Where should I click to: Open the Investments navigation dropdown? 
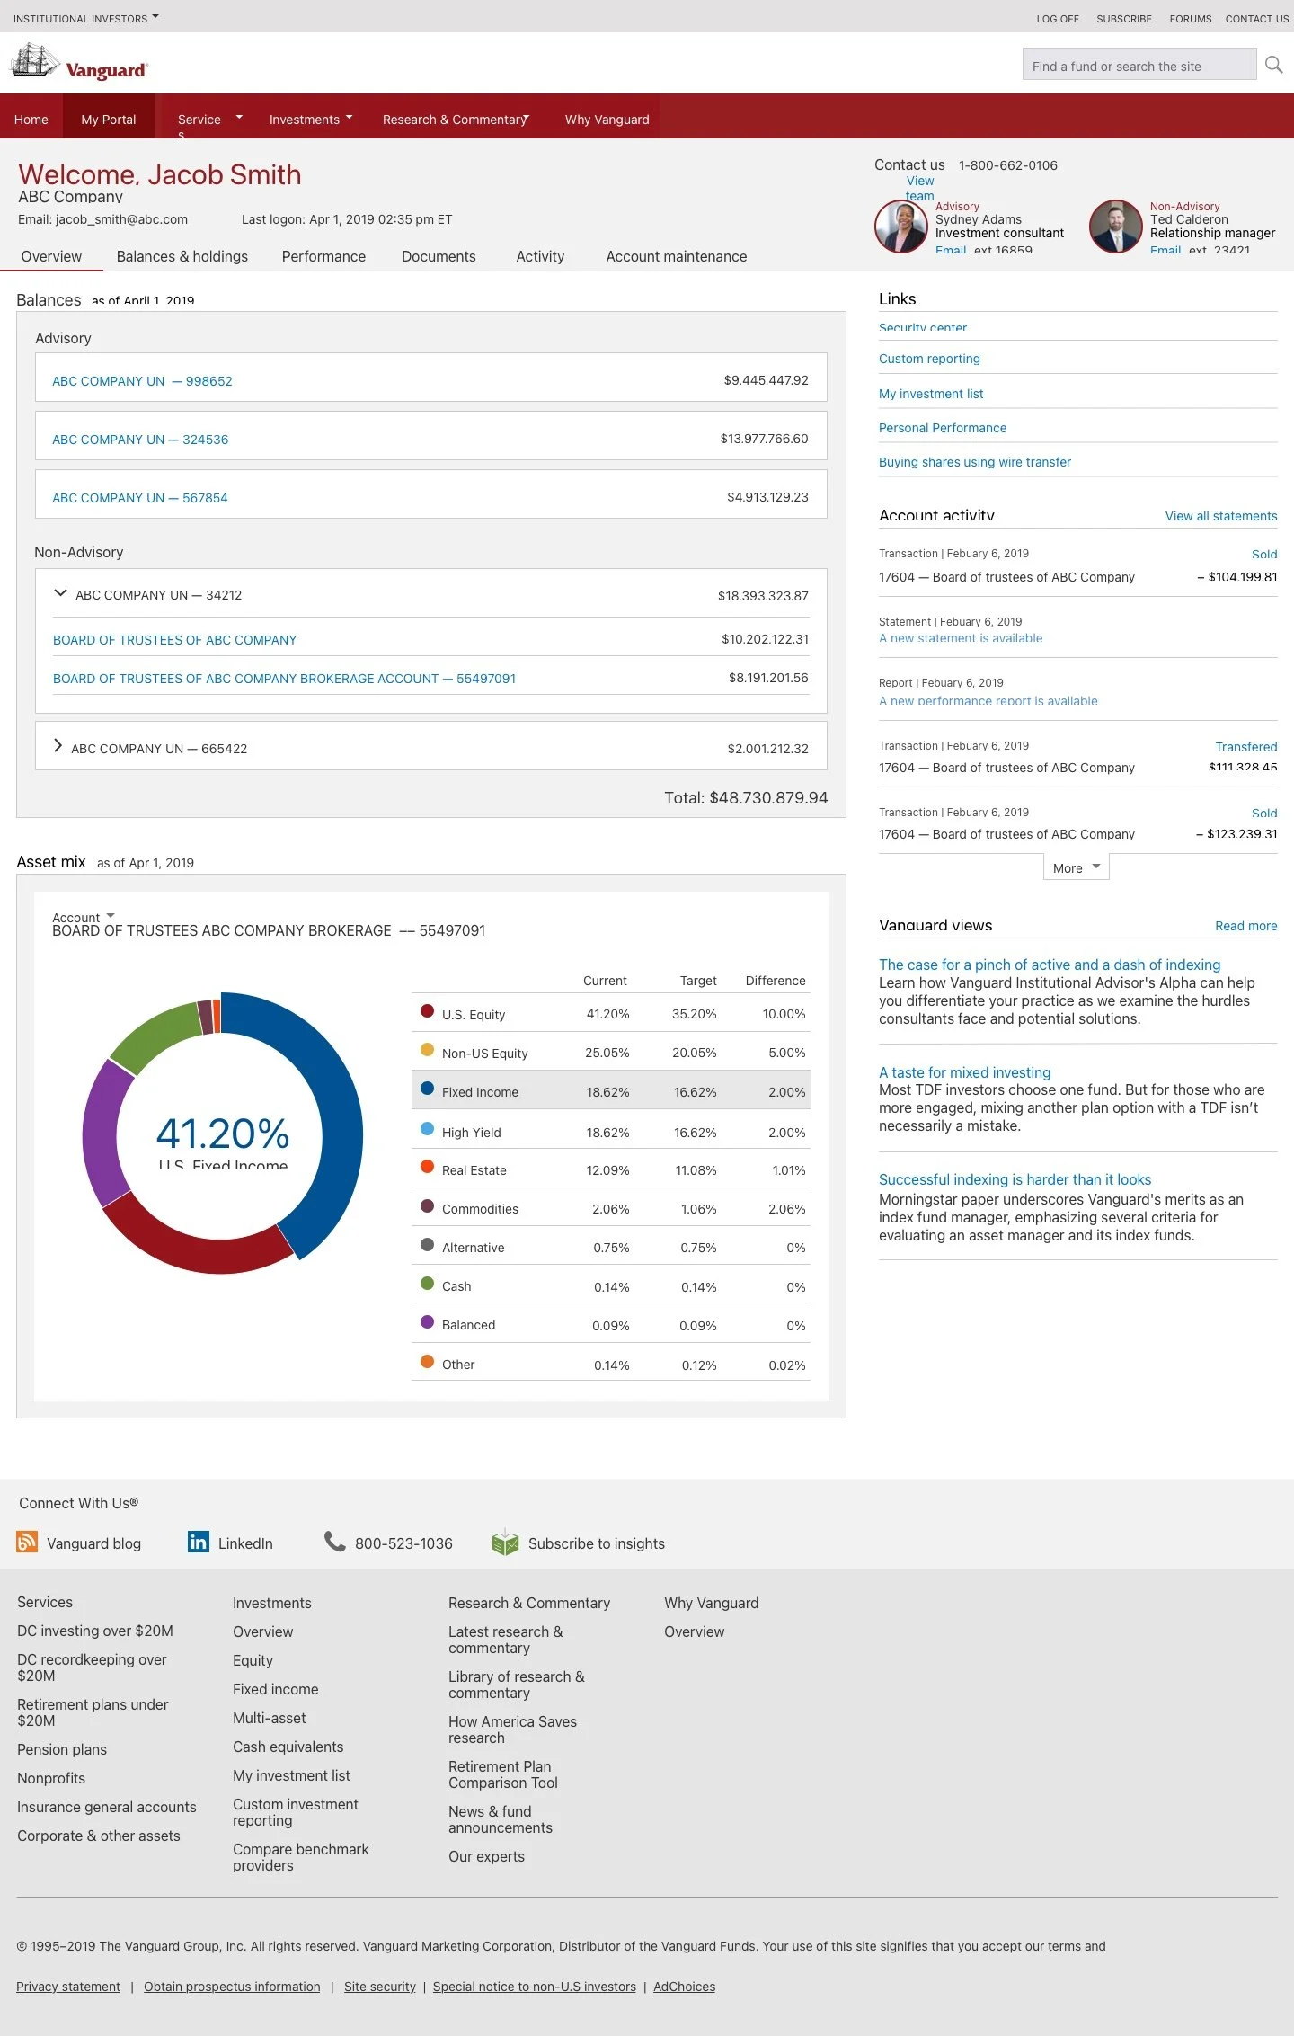(311, 119)
